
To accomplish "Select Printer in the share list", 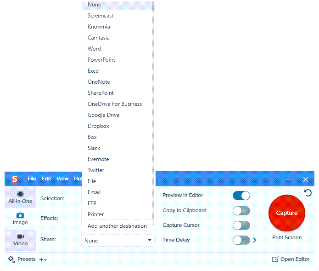I will click(117, 214).
